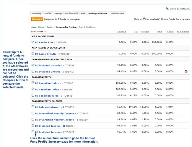Click the 4.22% Asia value for TD Balanced Growth
This screenshot has height=147, width=192.
click(x=158, y=107)
